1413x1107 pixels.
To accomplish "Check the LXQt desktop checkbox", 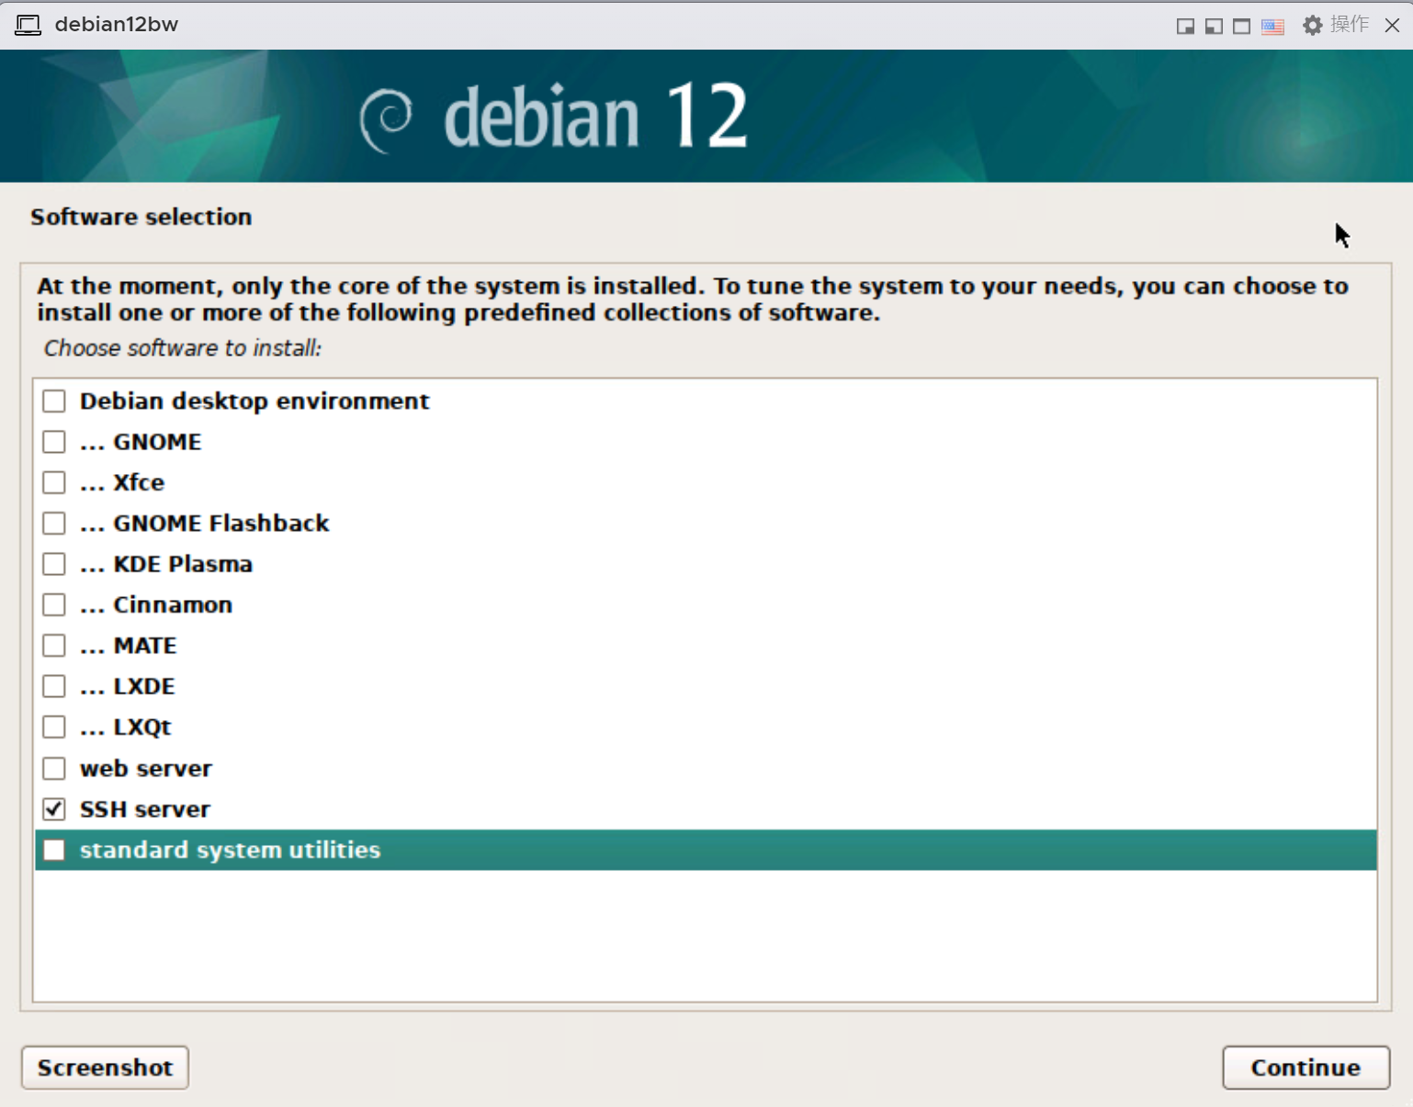I will [54, 727].
